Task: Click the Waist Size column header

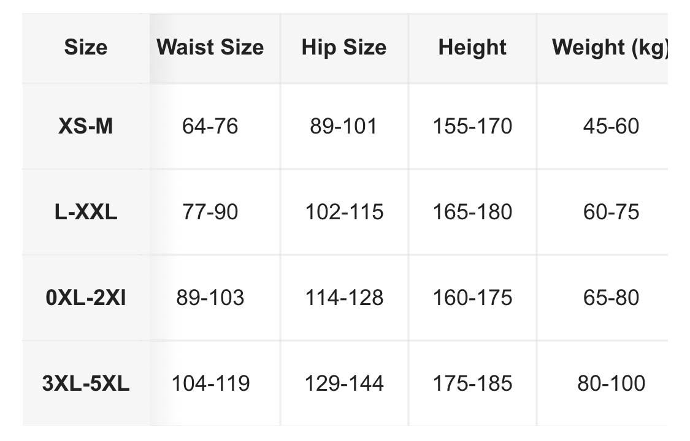Action: point(210,47)
